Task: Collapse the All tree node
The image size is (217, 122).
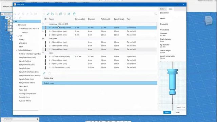Action: [14, 21]
